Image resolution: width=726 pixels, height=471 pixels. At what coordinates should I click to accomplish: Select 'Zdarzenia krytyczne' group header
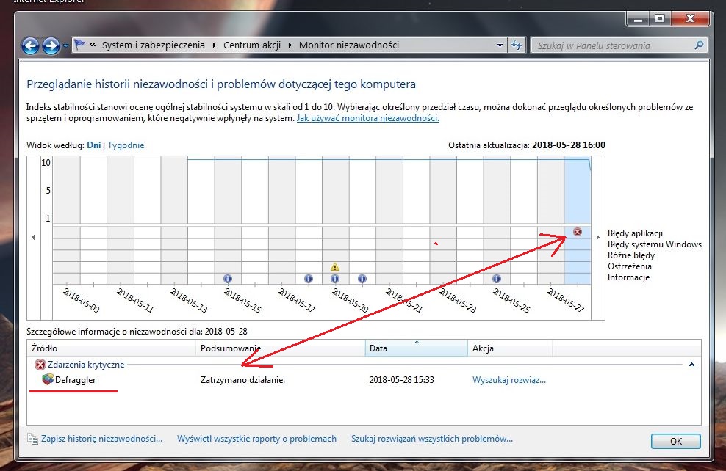[86, 365]
